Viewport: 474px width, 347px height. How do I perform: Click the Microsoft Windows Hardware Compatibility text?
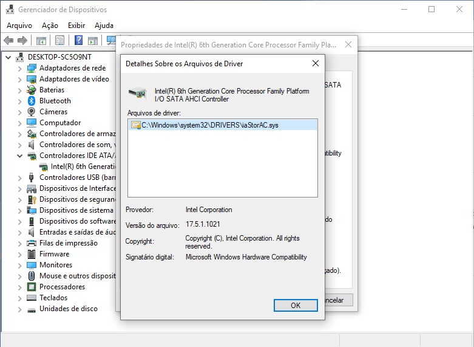246,257
